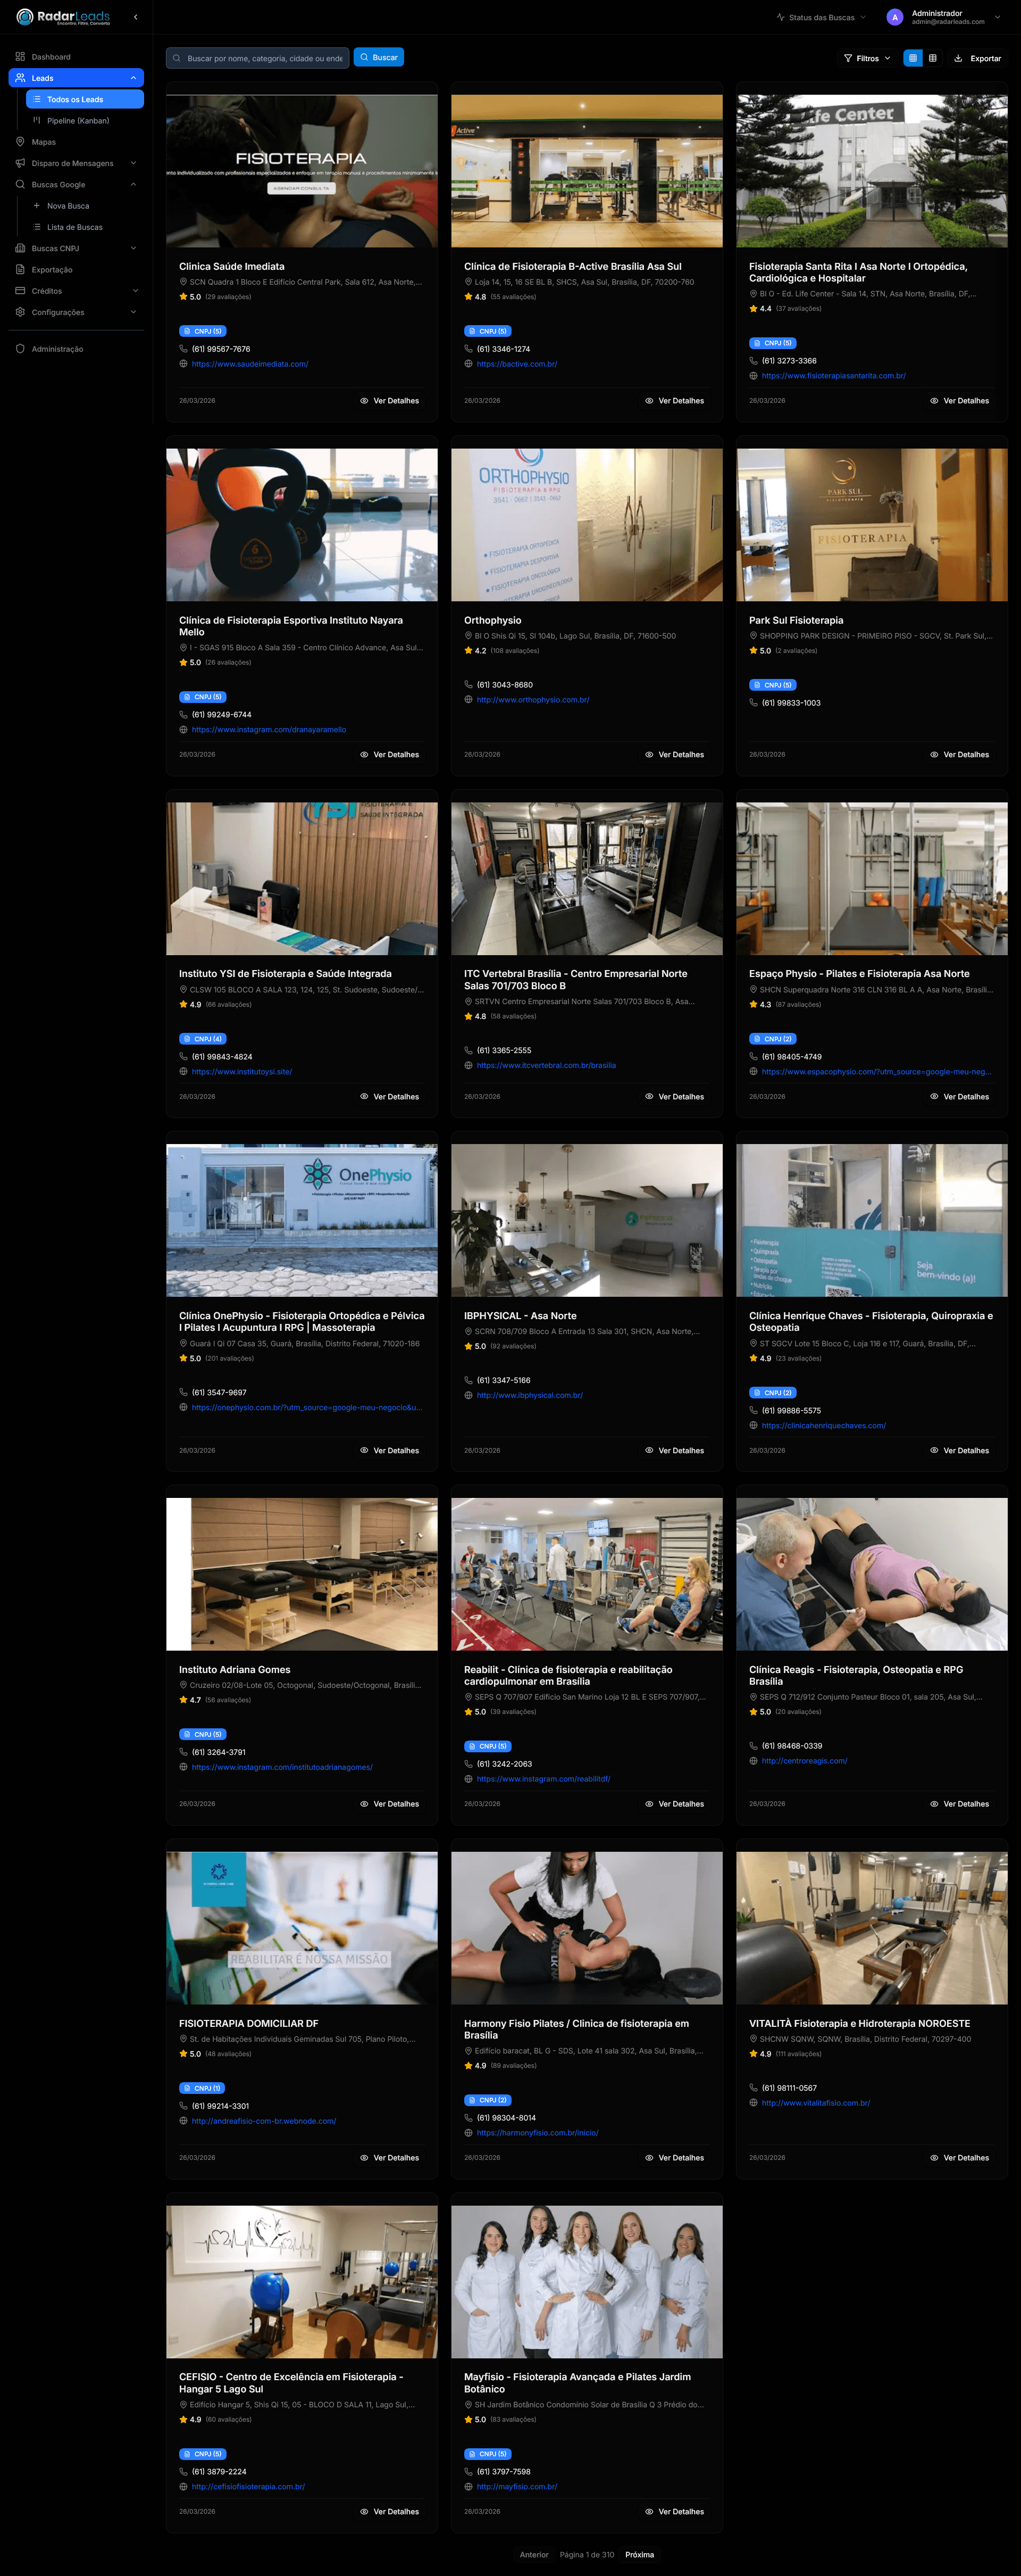View details of Orthophysio card
The image size is (1021, 2576).
pos(674,755)
